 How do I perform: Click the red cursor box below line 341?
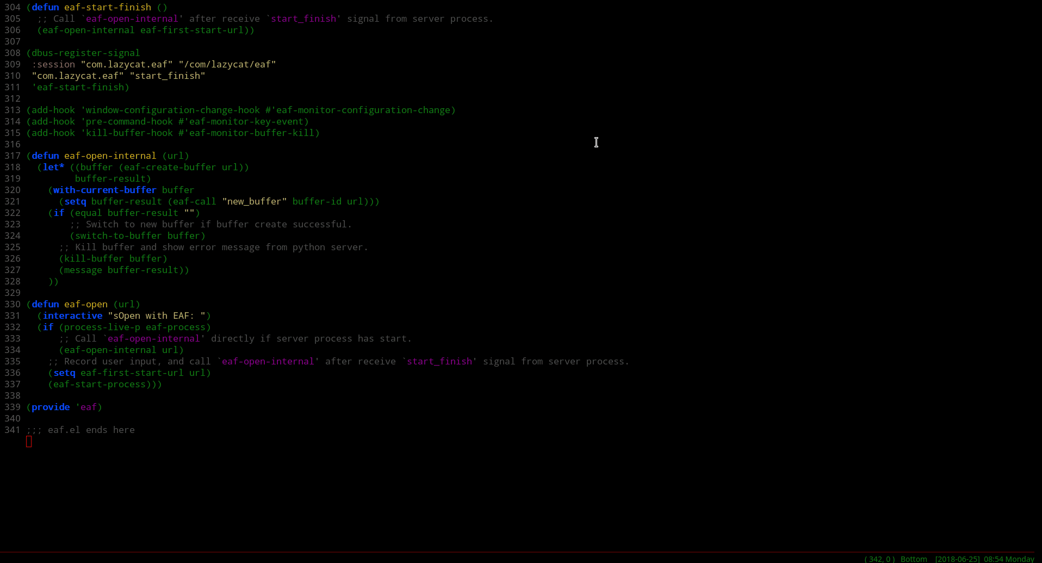click(x=29, y=442)
